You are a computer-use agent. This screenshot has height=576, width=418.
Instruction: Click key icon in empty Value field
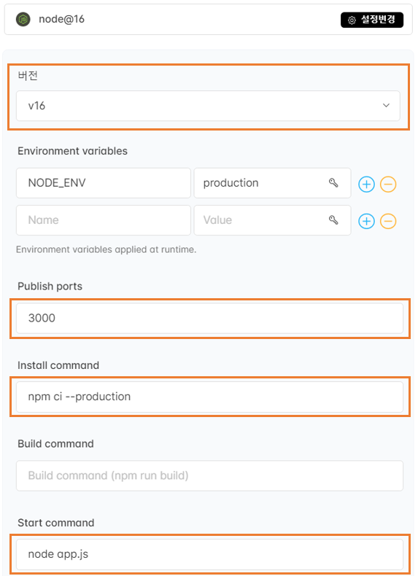(333, 219)
